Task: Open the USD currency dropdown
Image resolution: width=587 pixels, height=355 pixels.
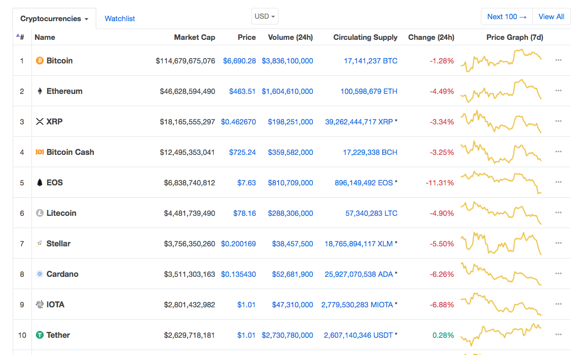Action: click(265, 16)
